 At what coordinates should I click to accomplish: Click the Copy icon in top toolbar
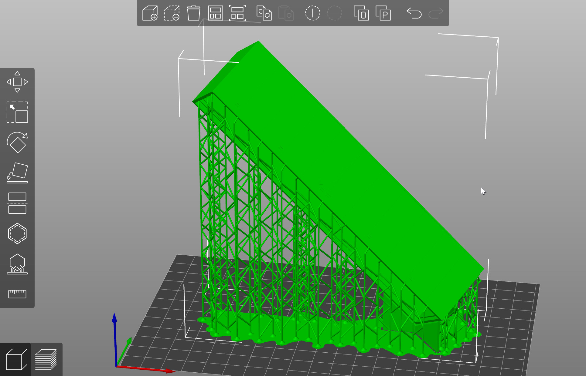(264, 13)
